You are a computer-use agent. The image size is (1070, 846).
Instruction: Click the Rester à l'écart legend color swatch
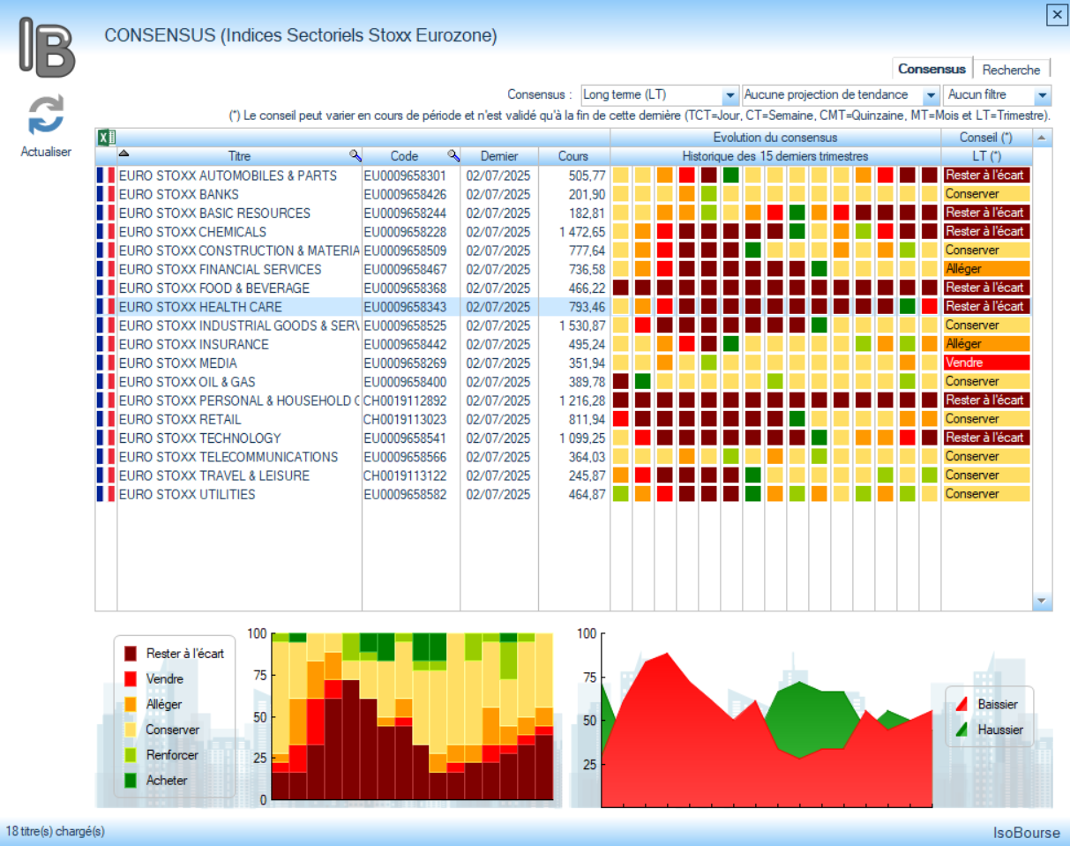(x=131, y=654)
